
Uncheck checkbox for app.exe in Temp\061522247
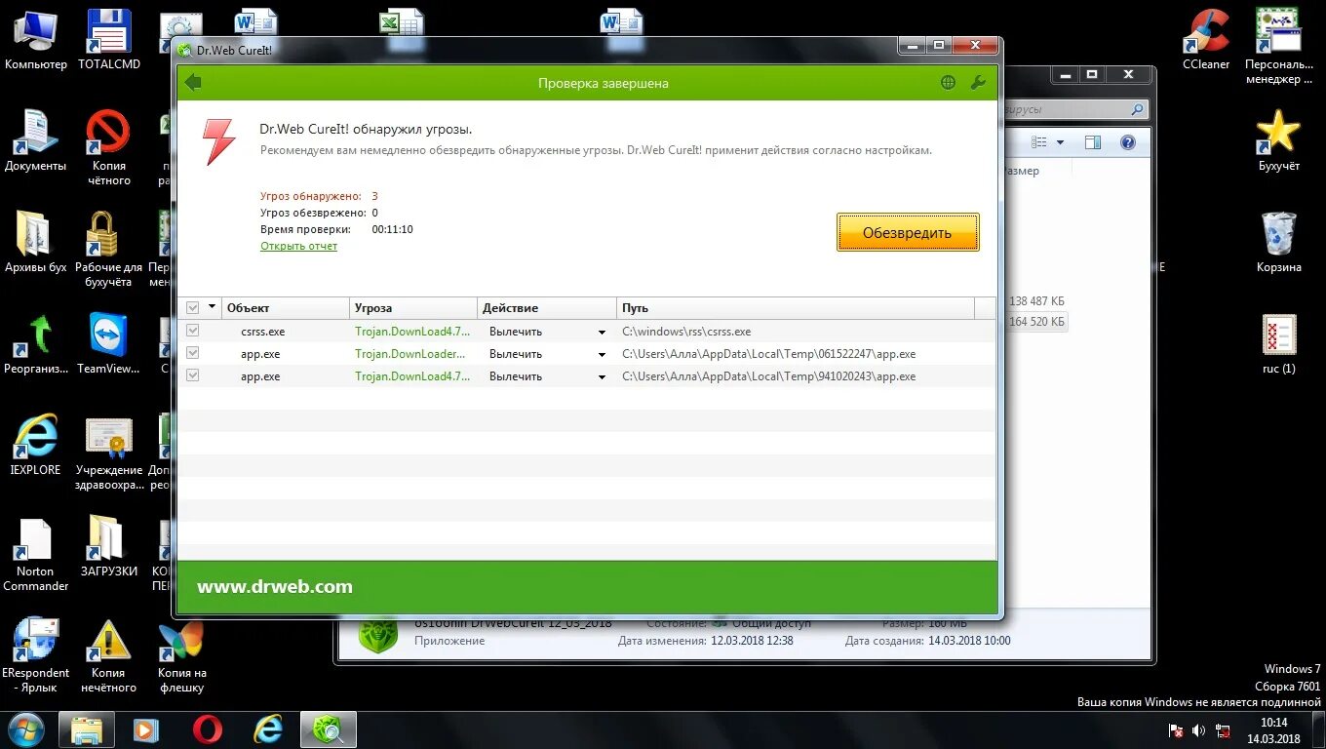tap(192, 353)
